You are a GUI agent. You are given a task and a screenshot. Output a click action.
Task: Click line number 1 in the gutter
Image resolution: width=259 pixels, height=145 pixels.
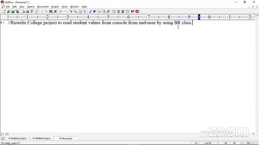[4, 23]
